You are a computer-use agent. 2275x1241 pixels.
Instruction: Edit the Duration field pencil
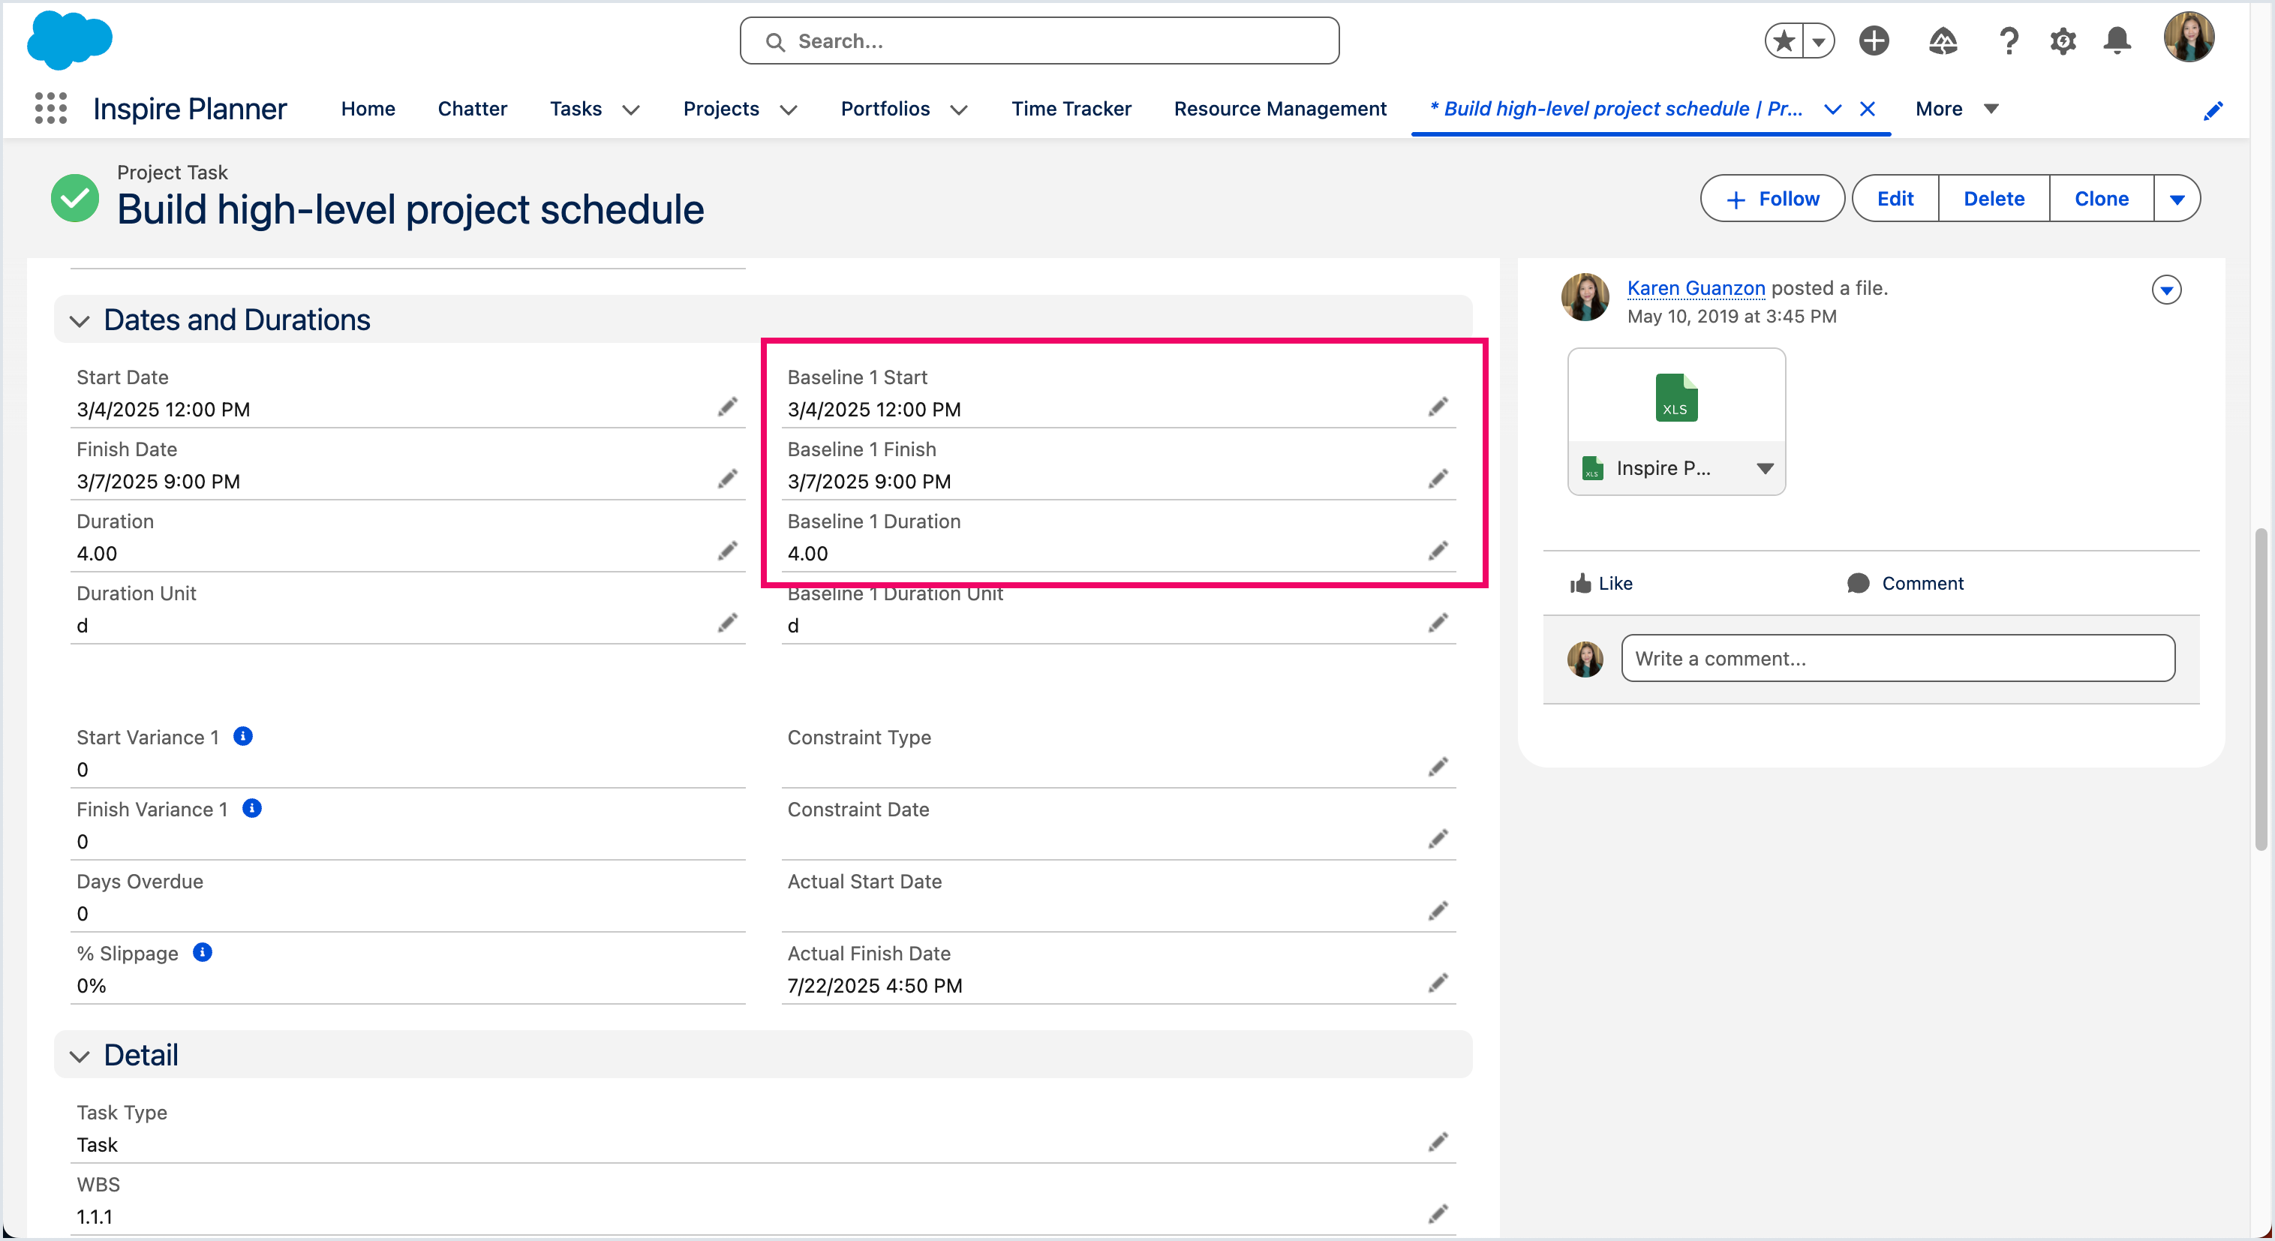coord(727,551)
